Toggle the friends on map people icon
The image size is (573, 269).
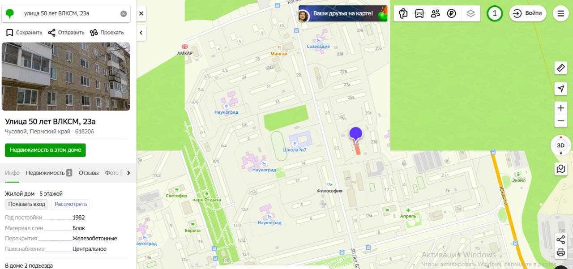pos(436,13)
